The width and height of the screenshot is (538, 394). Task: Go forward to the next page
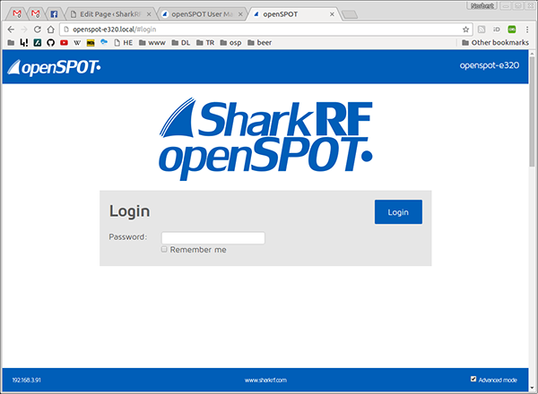point(24,30)
